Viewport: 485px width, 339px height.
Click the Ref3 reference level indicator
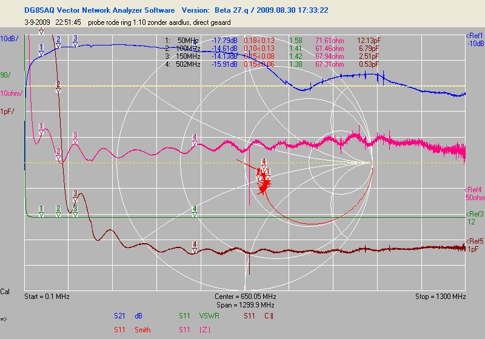(x=474, y=218)
